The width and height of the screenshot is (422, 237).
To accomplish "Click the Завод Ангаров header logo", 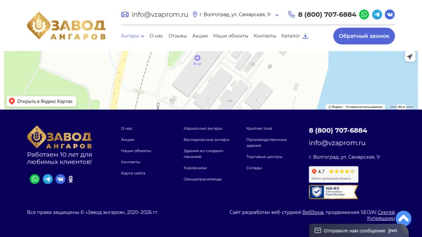I will pyautogui.click(x=66, y=26).
